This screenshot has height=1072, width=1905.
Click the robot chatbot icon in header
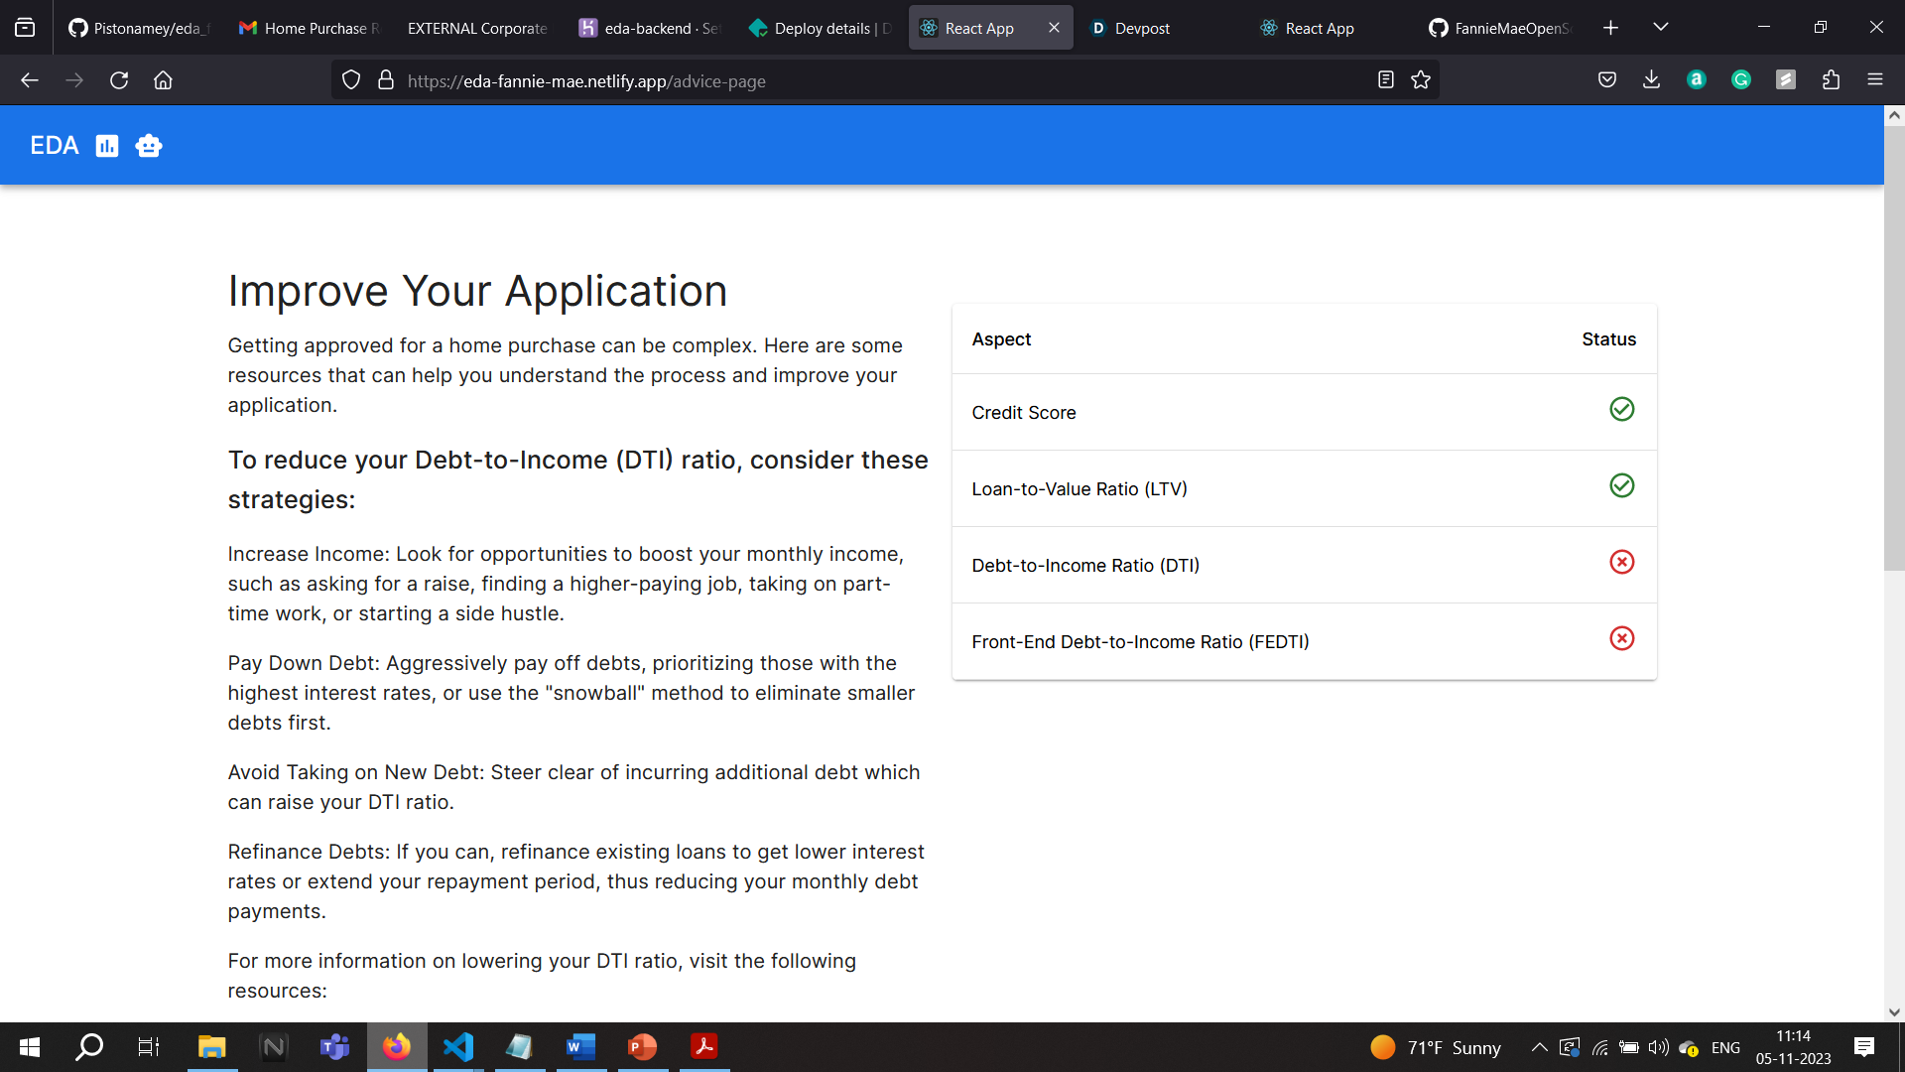click(149, 146)
